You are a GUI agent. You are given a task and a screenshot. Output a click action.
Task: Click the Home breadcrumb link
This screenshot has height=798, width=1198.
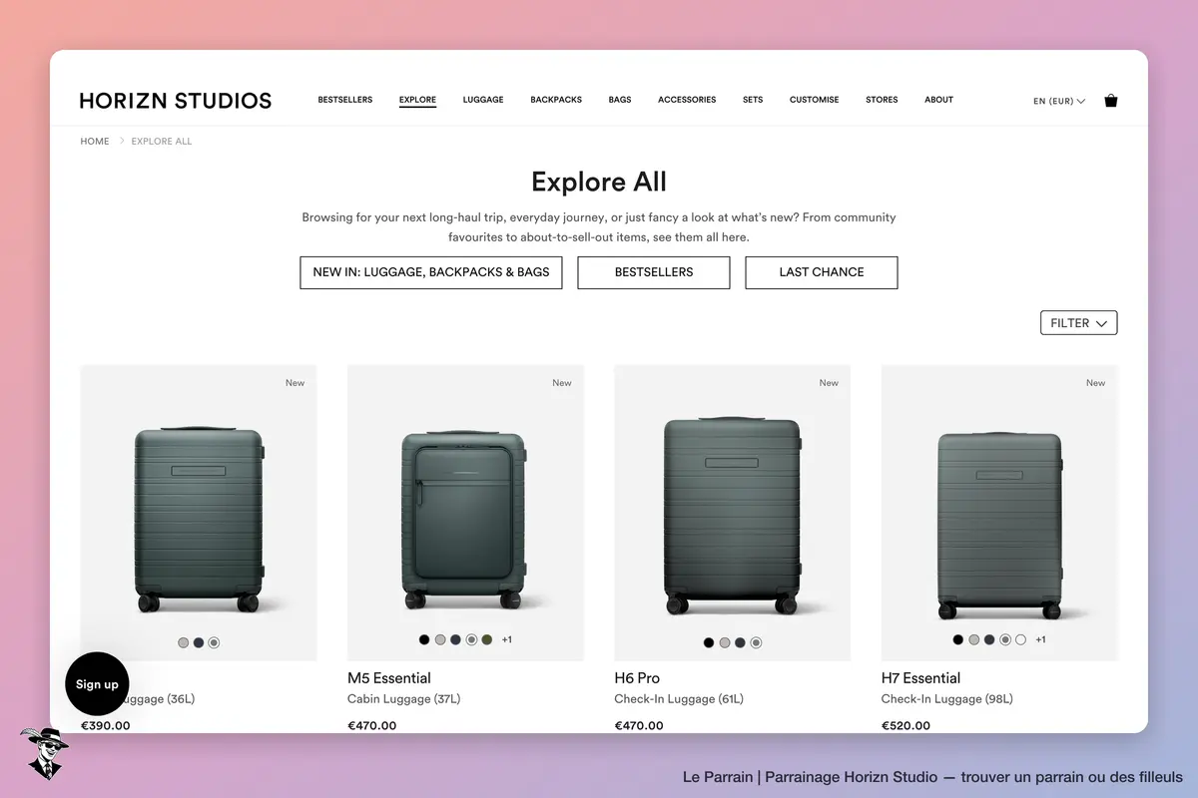point(95,142)
